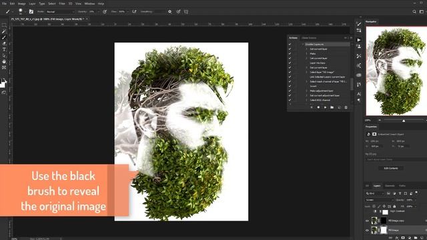
Task: Select the Rectangular Marquee tool
Action: tap(4, 25)
